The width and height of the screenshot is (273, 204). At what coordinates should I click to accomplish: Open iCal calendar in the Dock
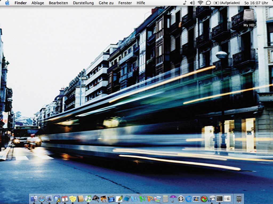click(65, 199)
